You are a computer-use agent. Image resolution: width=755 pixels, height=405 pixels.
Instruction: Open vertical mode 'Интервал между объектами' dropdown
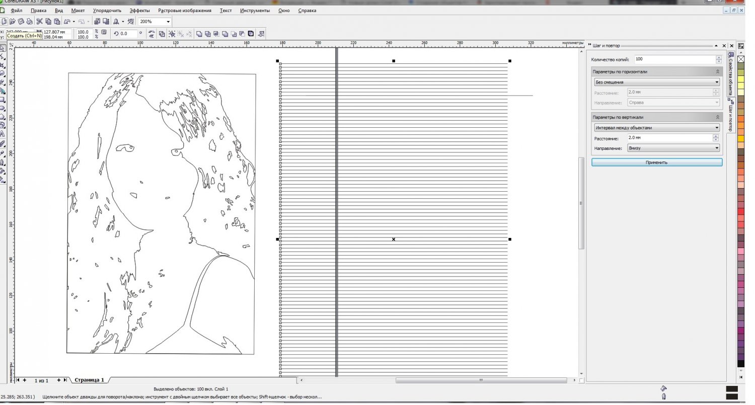pyautogui.click(x=656, y=128)
